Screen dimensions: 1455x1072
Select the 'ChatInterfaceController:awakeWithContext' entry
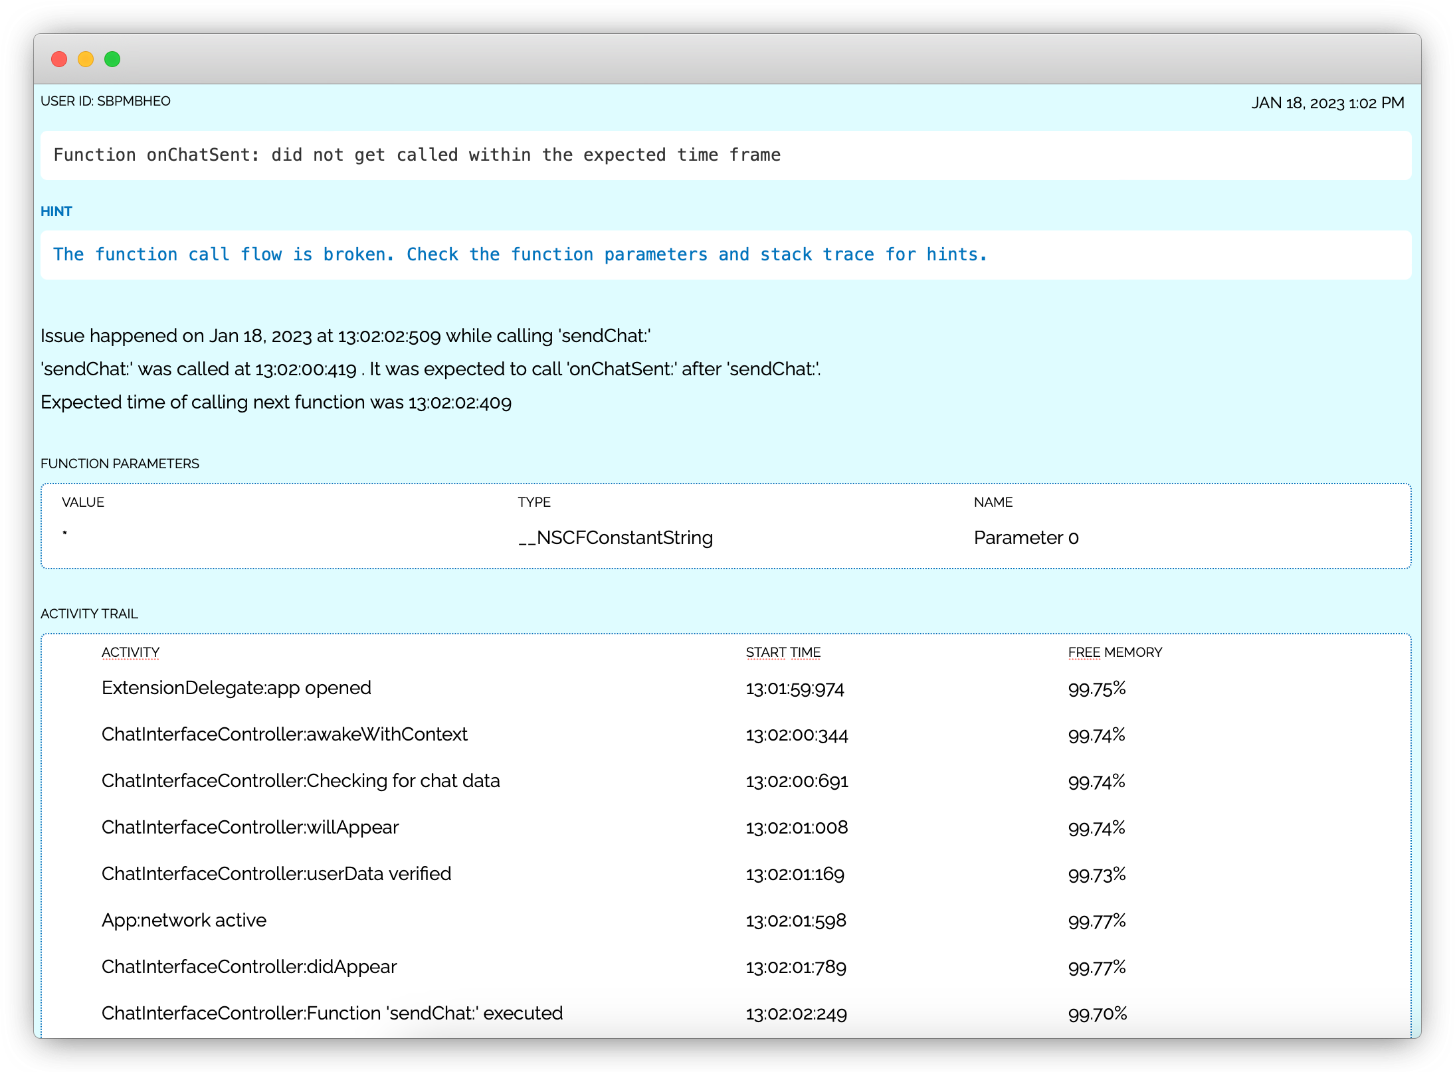point(284,735)
